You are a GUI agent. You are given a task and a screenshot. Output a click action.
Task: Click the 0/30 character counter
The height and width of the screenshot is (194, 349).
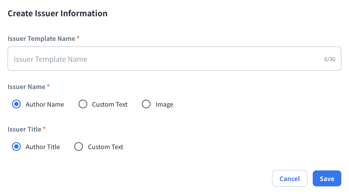[329, 59]
